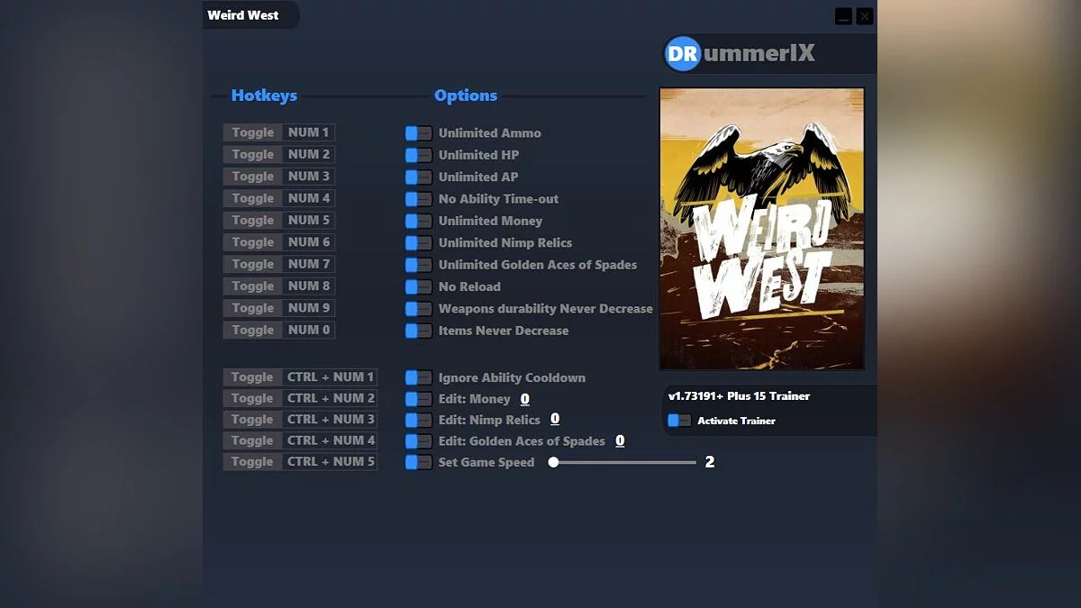Turn on No Reload switch
The image size is (1081, 608).
click(418, 286)
